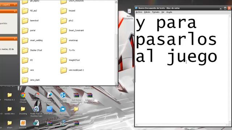The width and height of the screenshot is (232, 130).
Task: Select the Reg file desktop icon
Action: point(36,125)
